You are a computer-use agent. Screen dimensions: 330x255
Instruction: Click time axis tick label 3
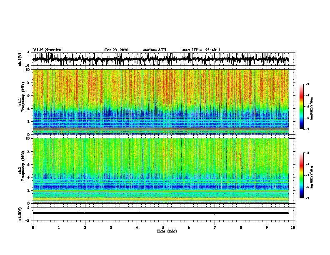point(111,227)
